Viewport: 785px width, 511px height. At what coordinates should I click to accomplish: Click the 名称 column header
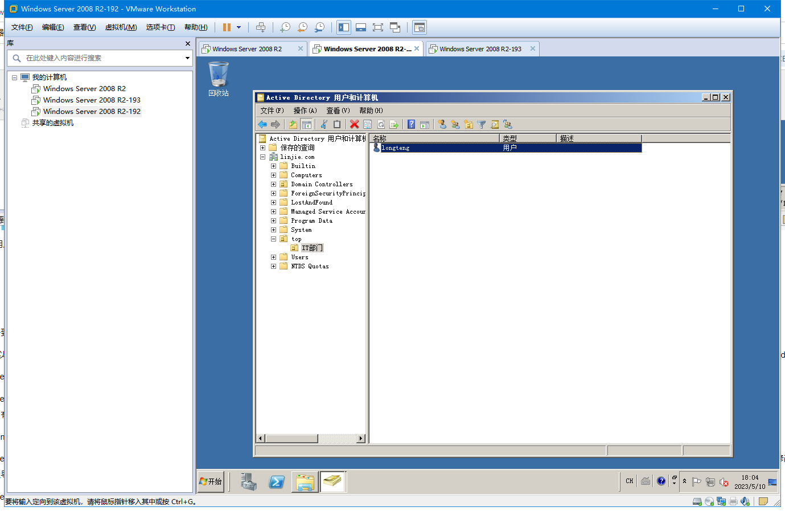pyautogui.click(x=434, y=138)
